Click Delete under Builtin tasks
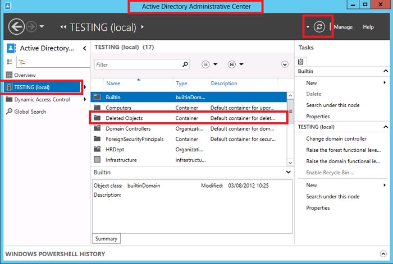This screenshot has width=393, height=264. point(313,94)
